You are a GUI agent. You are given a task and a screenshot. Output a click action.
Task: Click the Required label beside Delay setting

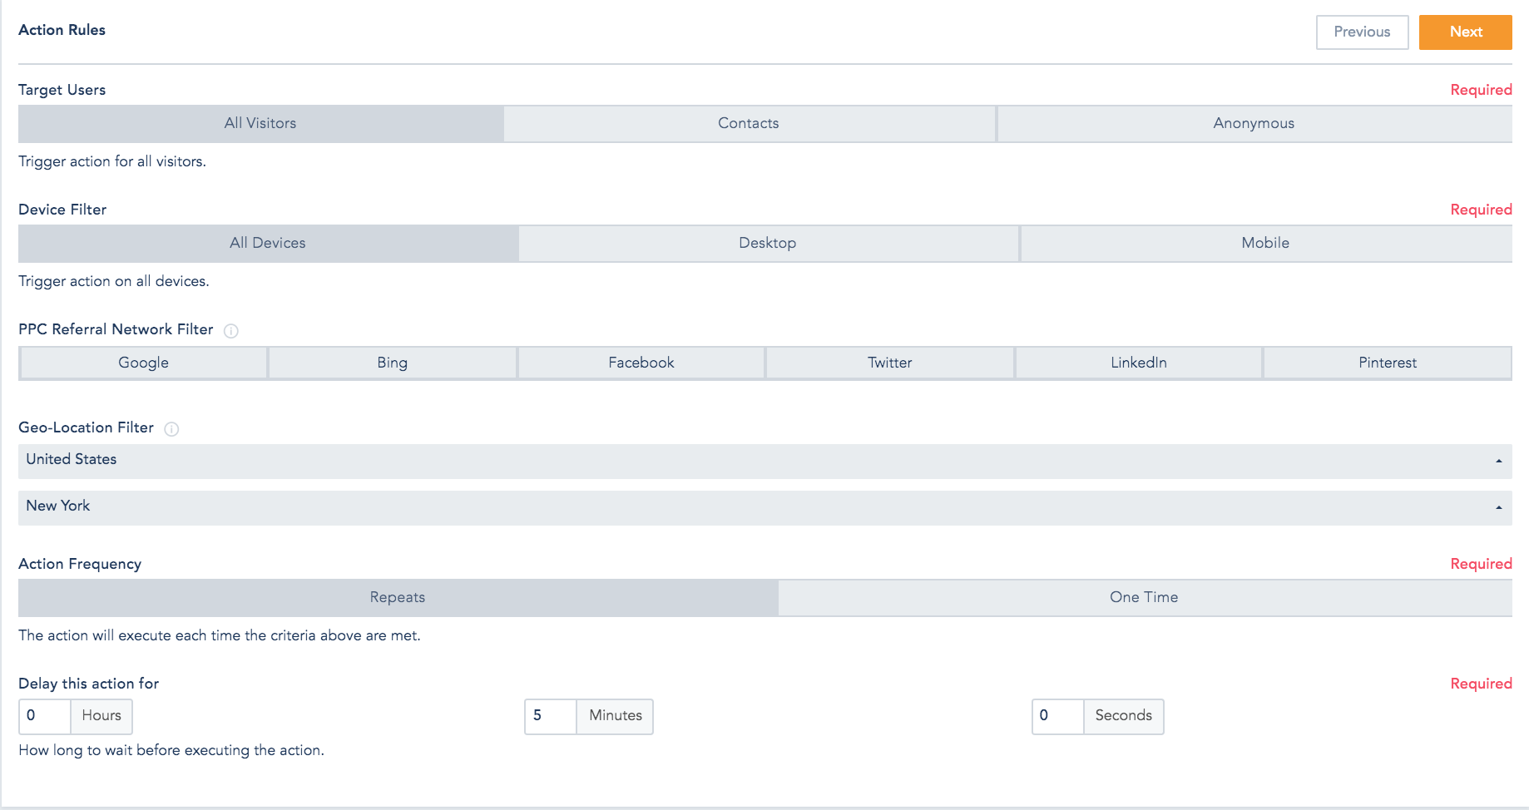click(x=1481, y=684)
